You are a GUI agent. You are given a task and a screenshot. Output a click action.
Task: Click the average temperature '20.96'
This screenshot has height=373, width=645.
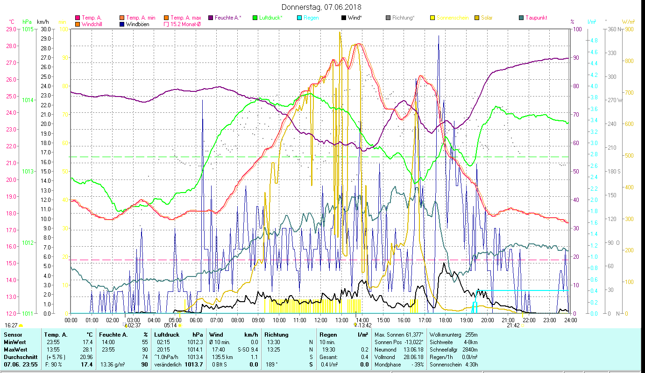[x=86, y=357]
